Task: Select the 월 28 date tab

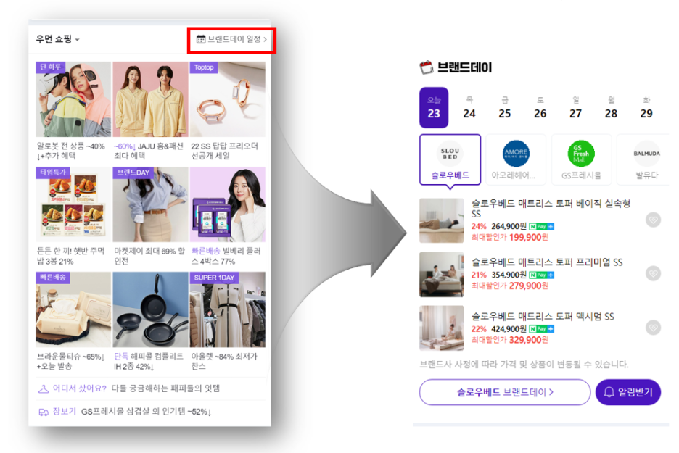Action: tap(611, 107)
